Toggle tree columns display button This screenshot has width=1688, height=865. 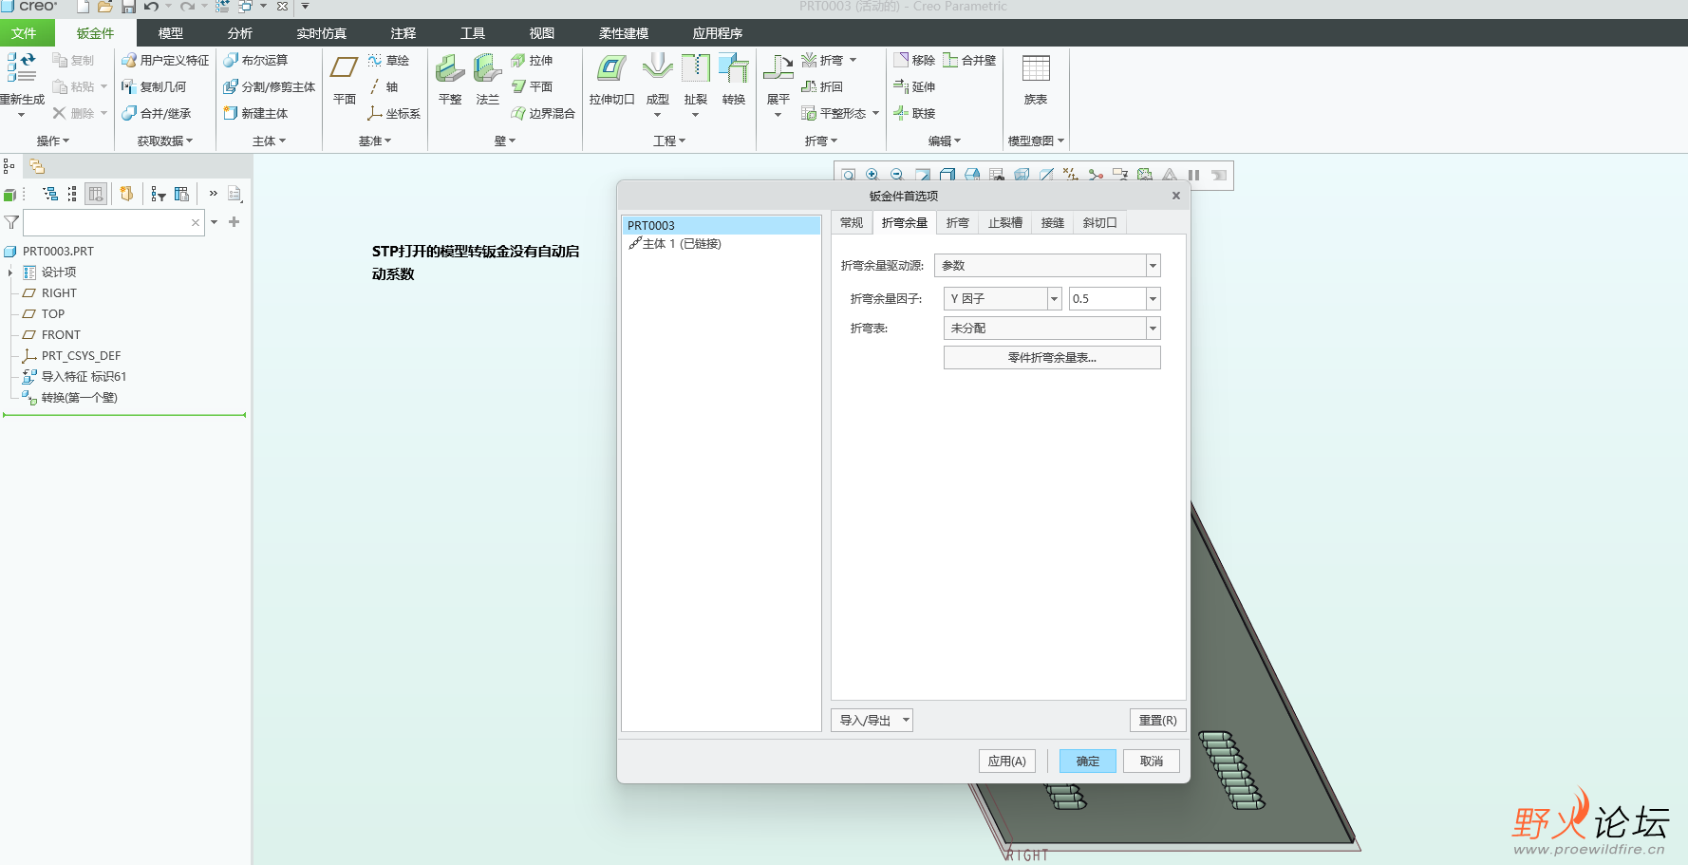point(96,194)
